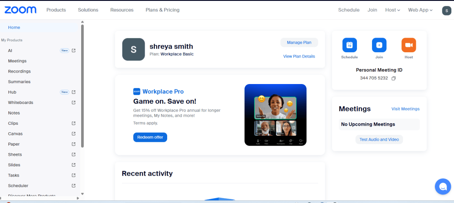Screen dimensions: 454x203
Task: Click the No Upcoming Meetings text
Action: tap(368, 124)
